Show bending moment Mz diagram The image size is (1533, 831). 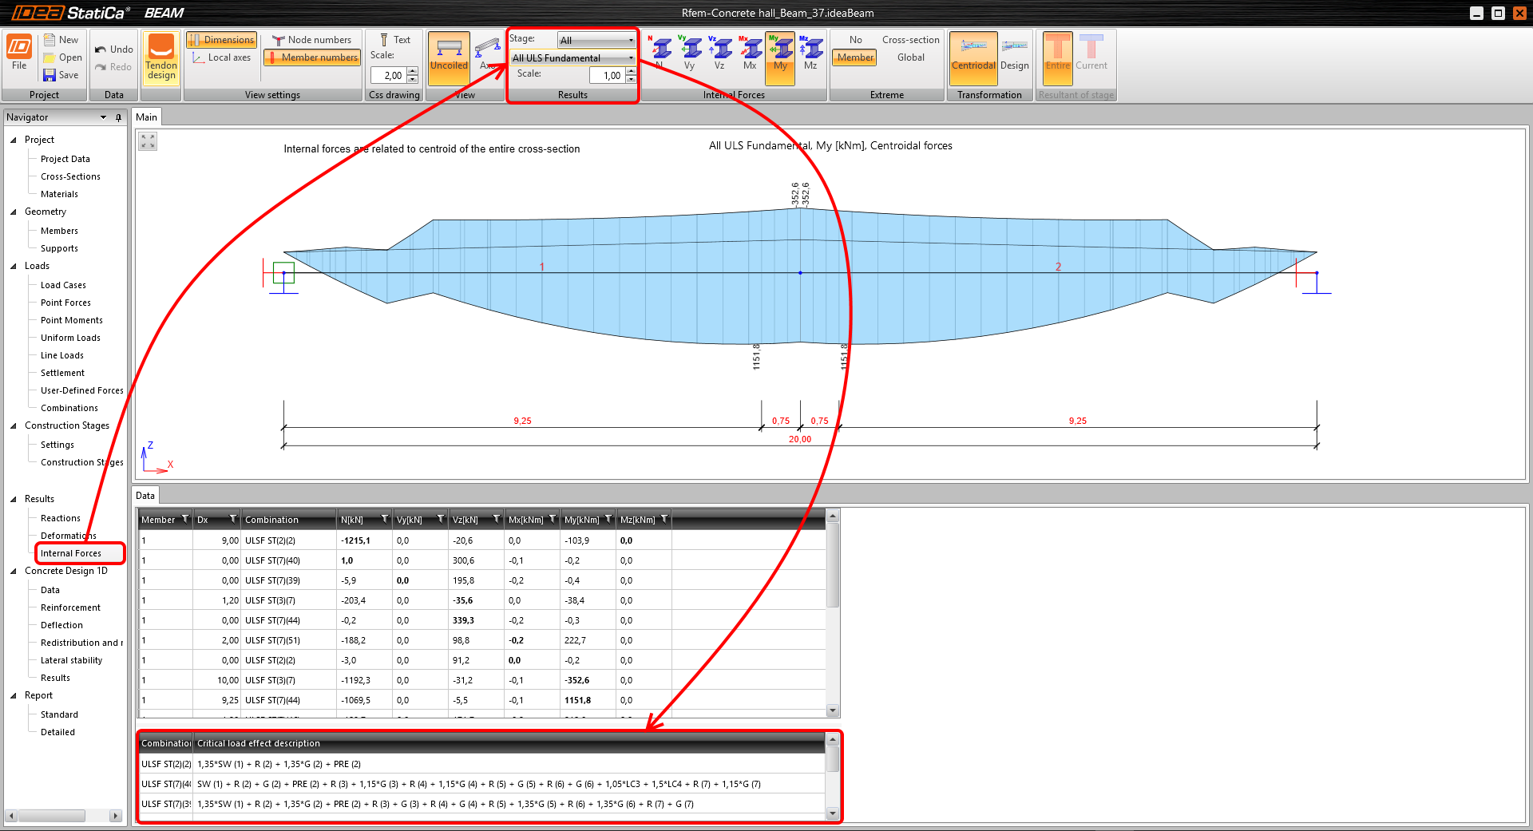click(810, 54)
